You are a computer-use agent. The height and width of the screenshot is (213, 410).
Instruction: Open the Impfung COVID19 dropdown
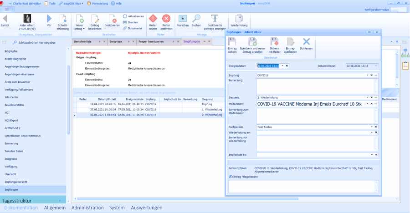367,75
